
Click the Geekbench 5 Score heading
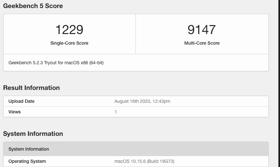(x=33, y=6)
